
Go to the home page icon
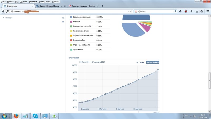pyautogui.click(x=191, y=11)
